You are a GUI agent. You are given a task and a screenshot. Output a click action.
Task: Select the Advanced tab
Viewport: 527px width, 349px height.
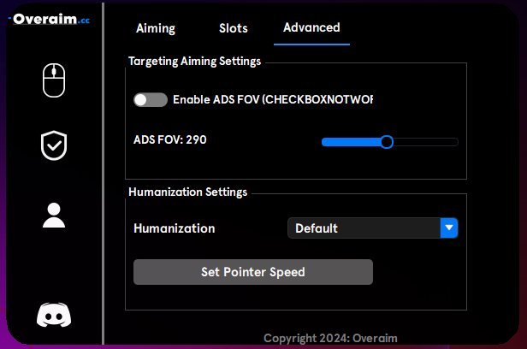[311, 27]
